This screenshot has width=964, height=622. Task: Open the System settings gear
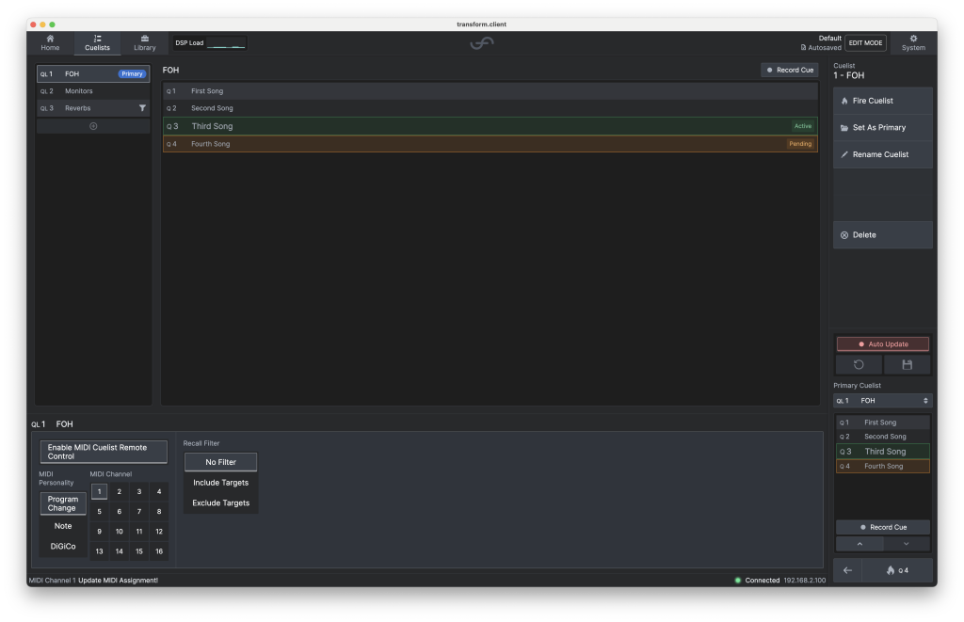(913, 43)
